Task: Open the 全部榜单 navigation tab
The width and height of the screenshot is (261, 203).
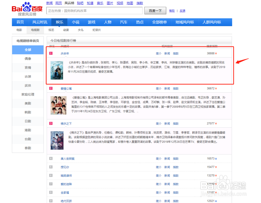Action: click(x=159, y=22)
